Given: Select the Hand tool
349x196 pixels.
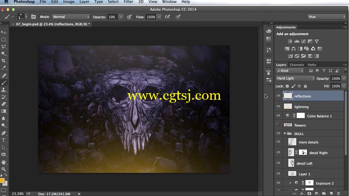Looking at the screenshot, I should [x=3, y=162].
